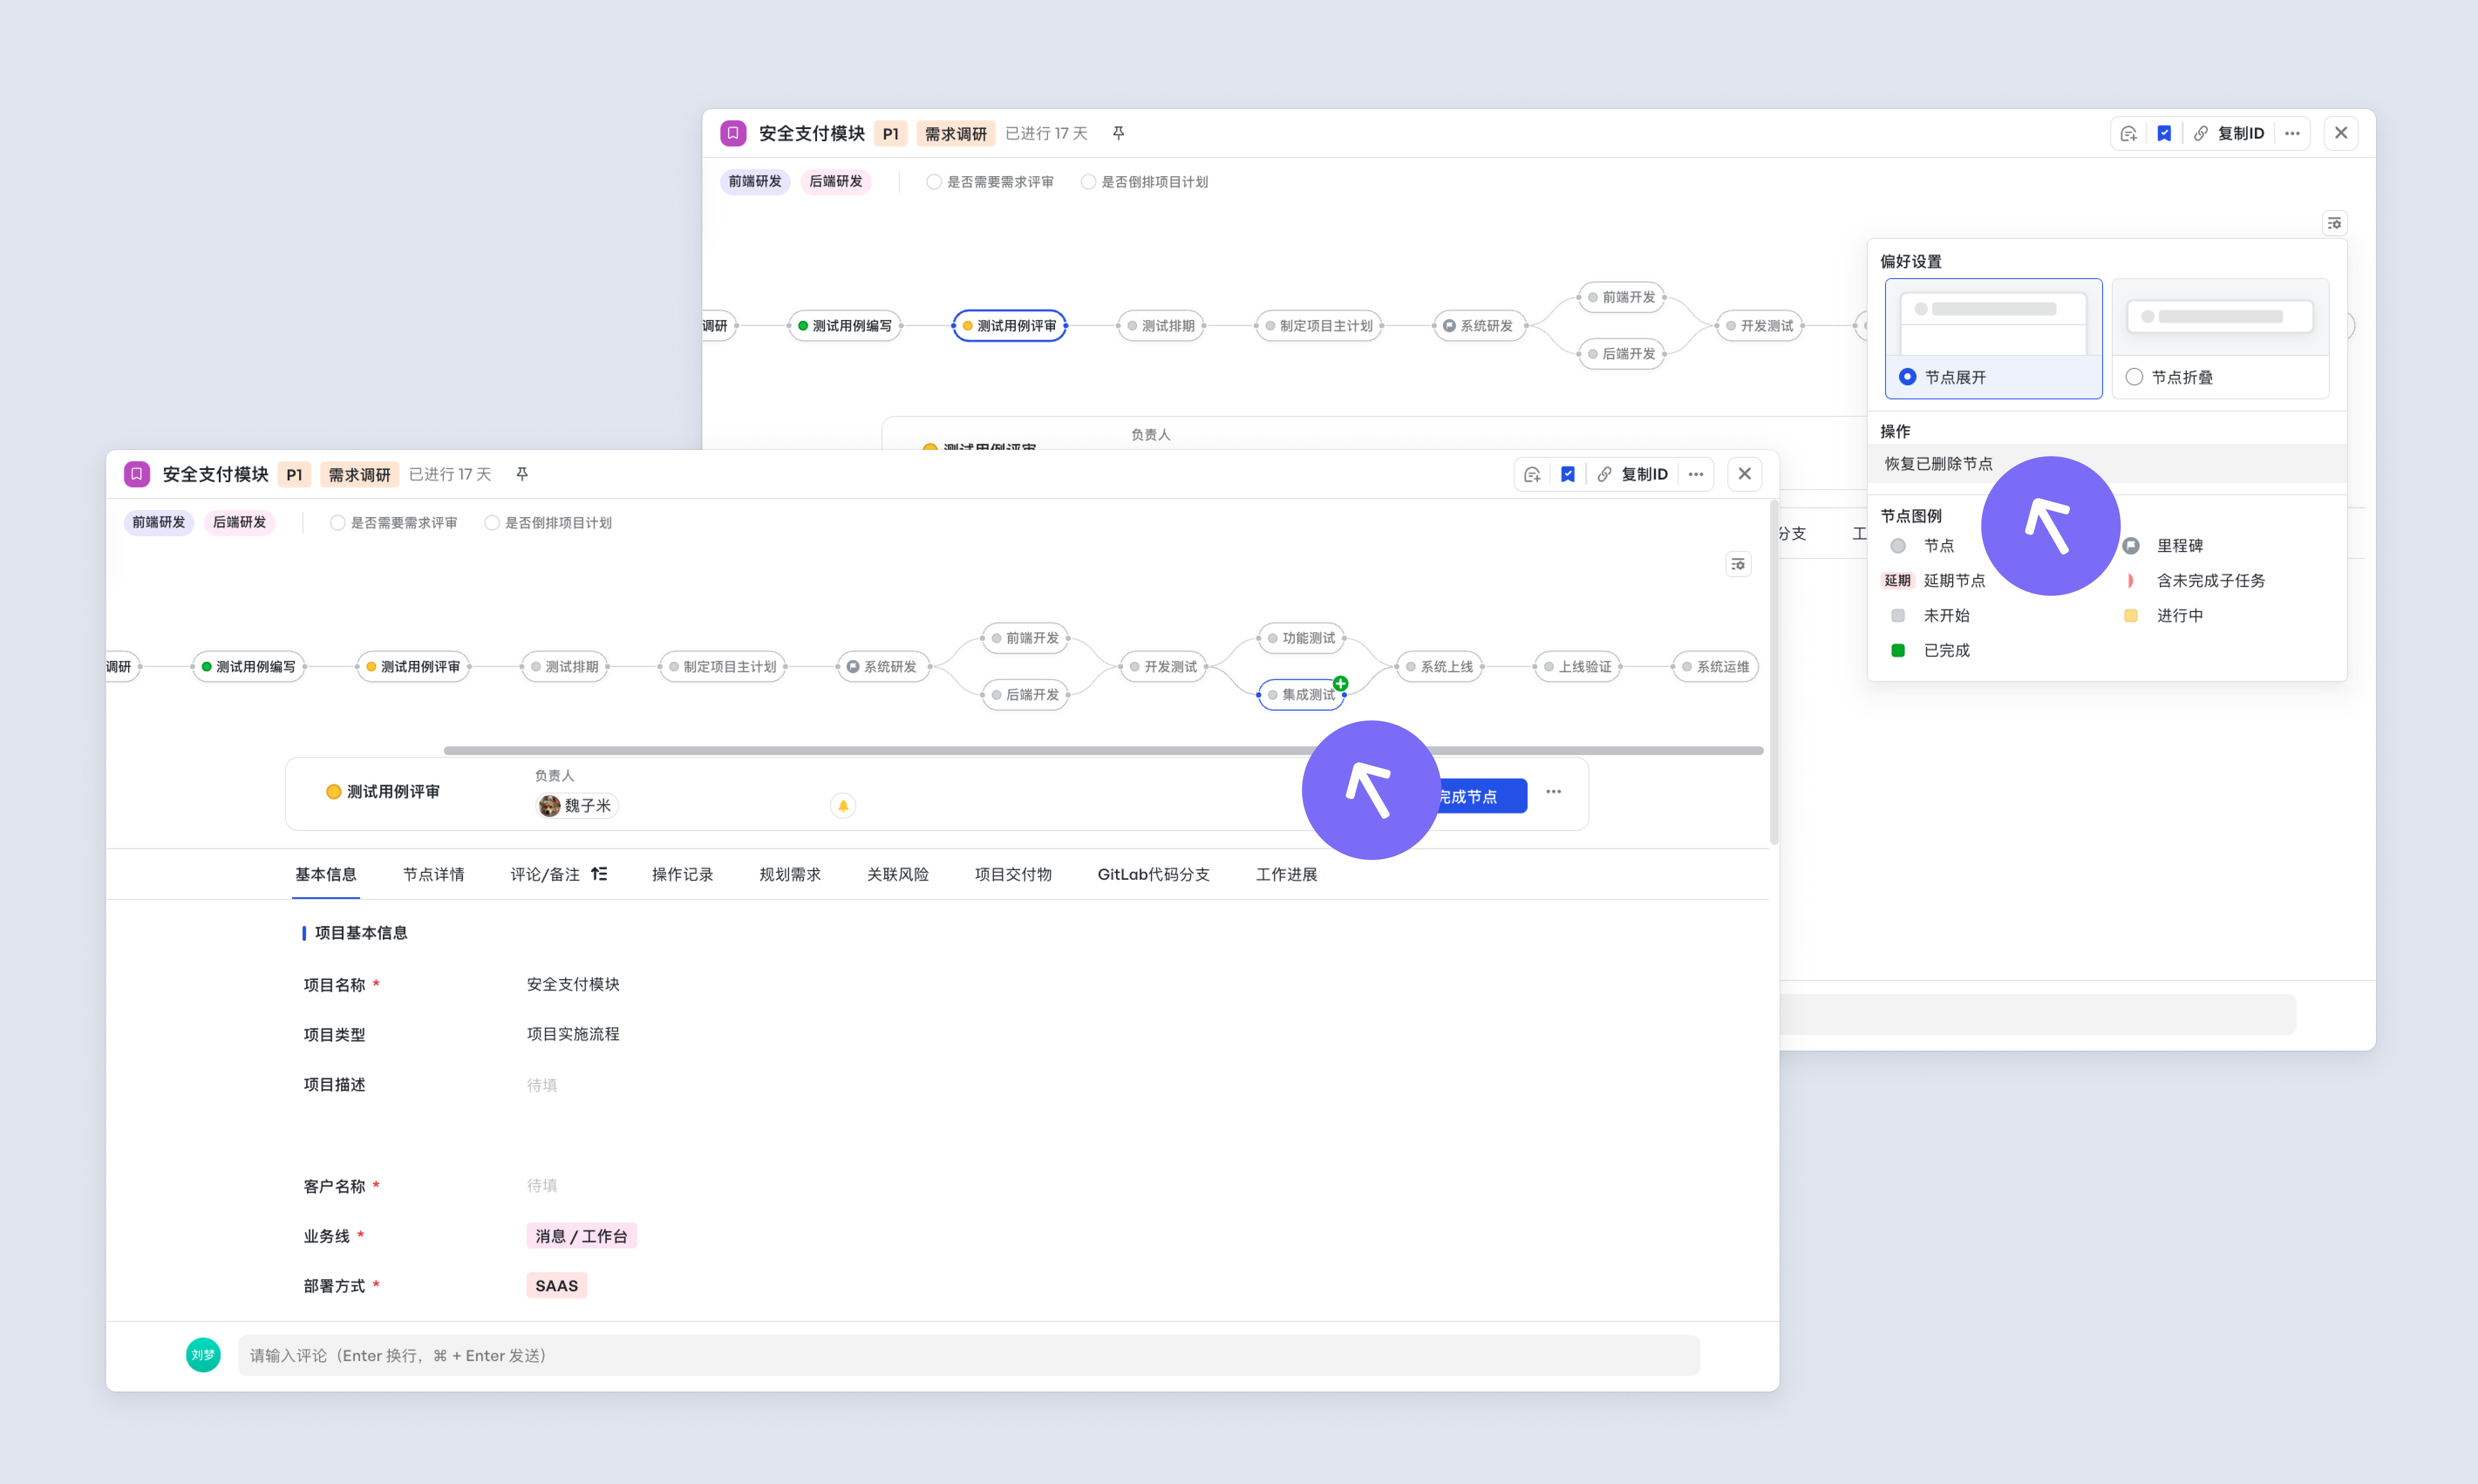The height and width of the screenshot is (1484, 2478).
Task: Click the purple project icon in the front window title
Action: 137,474
